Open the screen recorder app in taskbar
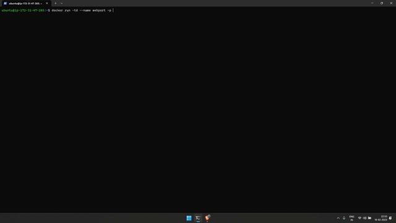The height and width of the screenshot is (223, 396). 208,217
